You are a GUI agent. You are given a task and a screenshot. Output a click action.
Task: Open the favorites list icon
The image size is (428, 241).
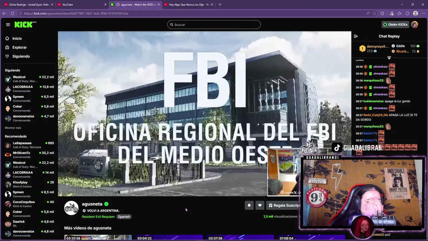pyautogui.click(x=400, y=13)
